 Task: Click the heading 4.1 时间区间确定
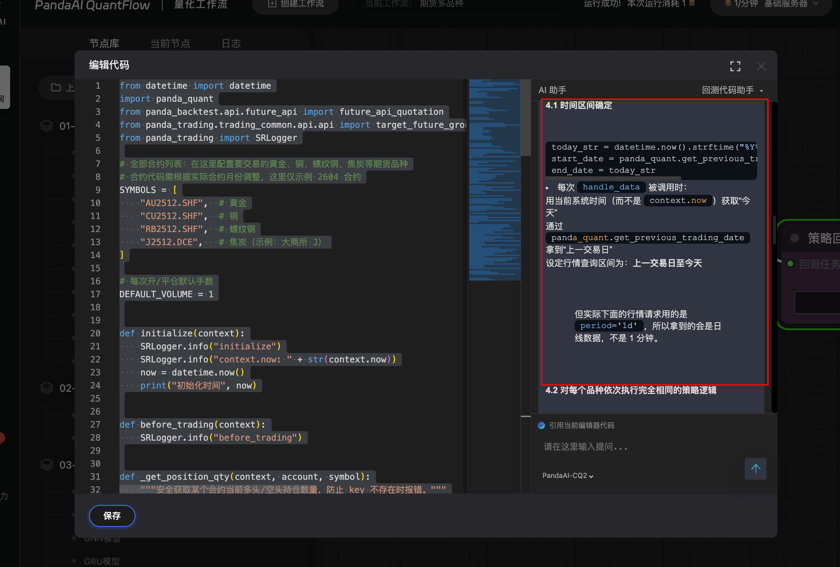click(579, 105)
